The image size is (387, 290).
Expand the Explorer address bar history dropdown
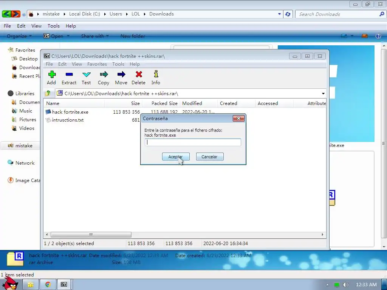pyautogui.click(x=279, y=14)
